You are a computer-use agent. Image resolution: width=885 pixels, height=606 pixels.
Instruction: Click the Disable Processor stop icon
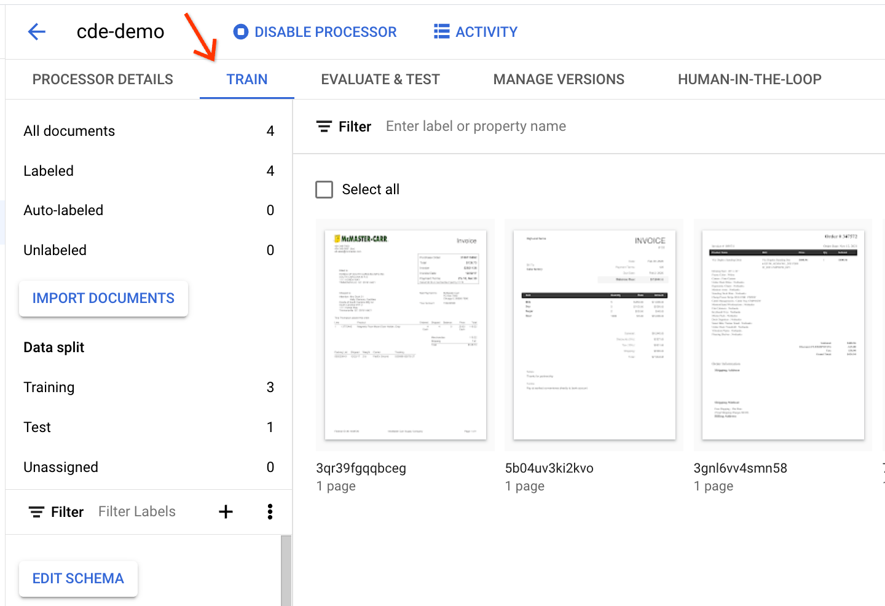click(x=241, y=32)
